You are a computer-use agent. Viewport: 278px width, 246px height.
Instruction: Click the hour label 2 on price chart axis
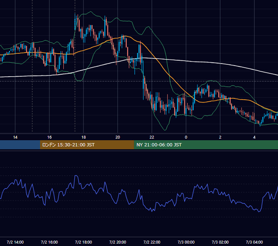point(220,137)
